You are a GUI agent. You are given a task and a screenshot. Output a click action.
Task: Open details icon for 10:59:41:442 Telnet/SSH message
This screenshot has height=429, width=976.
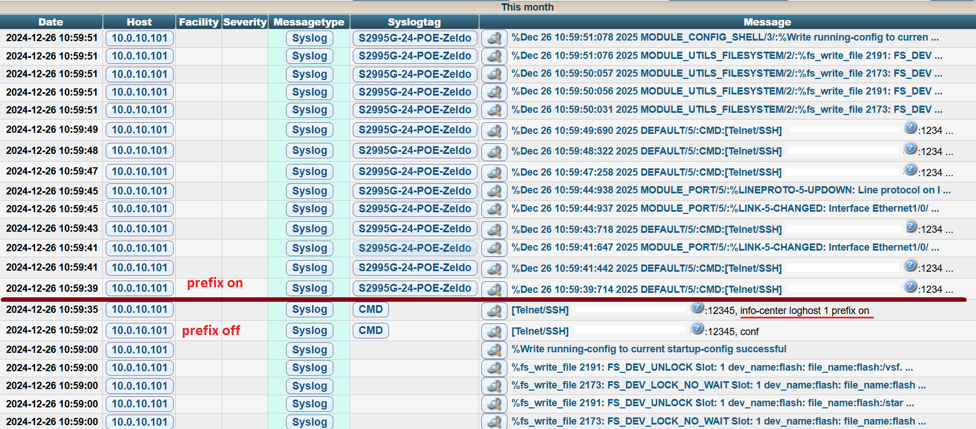click(494, 269)
